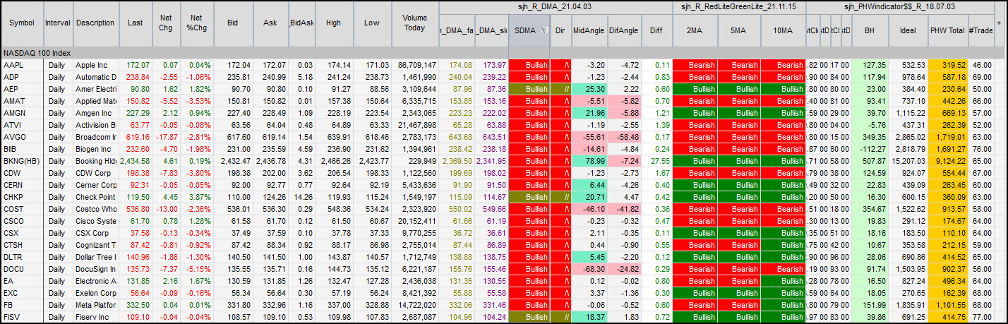Sort by the Bid column header
The width and height of the screenshot is (1008, 324).
[232, 23]
